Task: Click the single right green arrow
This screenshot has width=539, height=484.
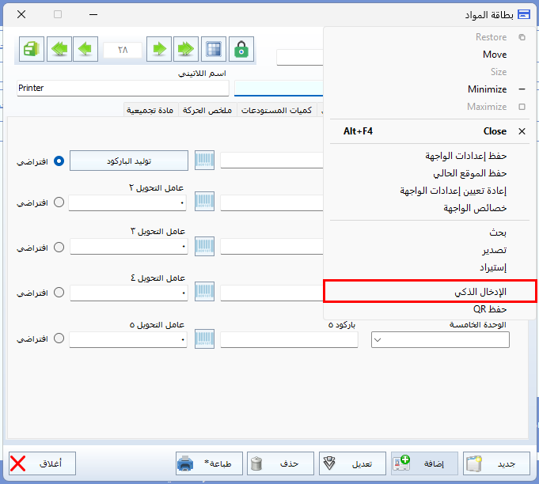Action: (159, 49)
